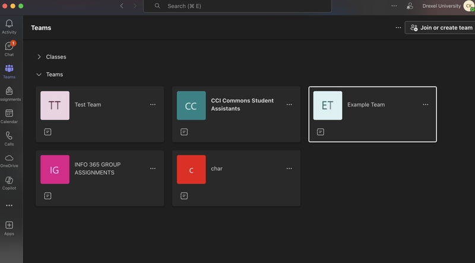The height and width of the screenshot is (263, 475).
Task: Open the profile avatar menu
Action: coord(468,6)
